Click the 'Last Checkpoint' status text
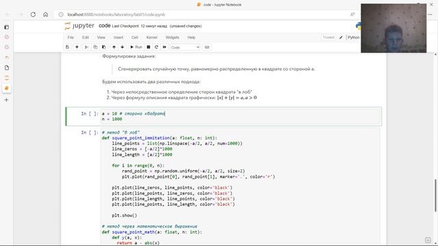This screenshot has width=438, height=246. click(140, 26)
